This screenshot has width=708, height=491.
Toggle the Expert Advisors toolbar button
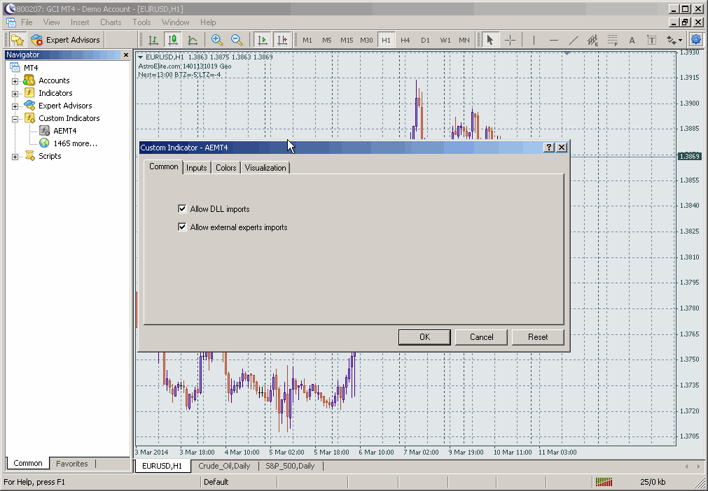point(67,40)
